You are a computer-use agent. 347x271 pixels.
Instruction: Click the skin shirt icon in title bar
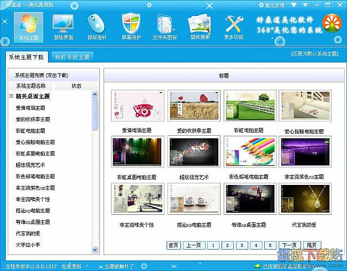(294, 5)
